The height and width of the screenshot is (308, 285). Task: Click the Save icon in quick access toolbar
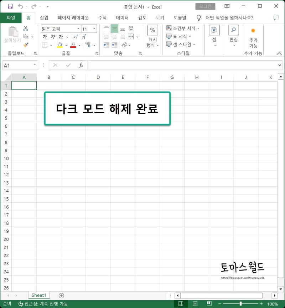pos(10,6)
